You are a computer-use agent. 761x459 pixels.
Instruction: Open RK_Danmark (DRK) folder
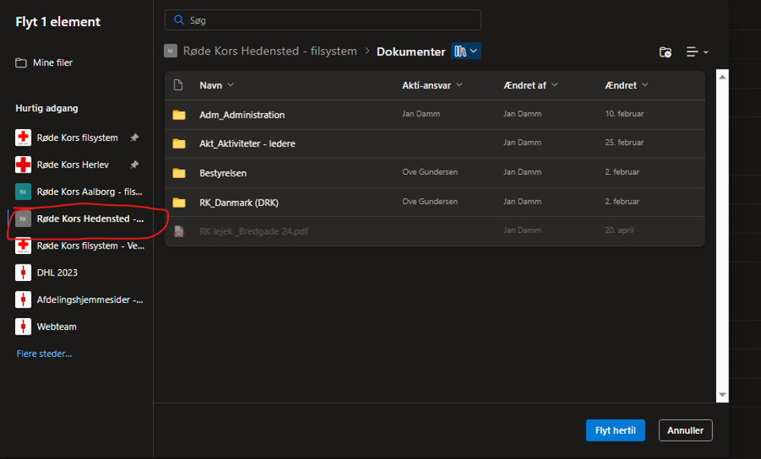click(x=239, y=203)
